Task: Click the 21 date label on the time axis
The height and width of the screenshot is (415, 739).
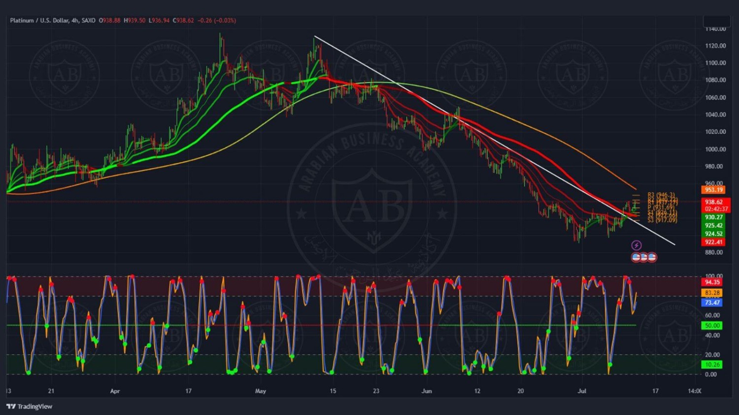Action: point(51,391)
